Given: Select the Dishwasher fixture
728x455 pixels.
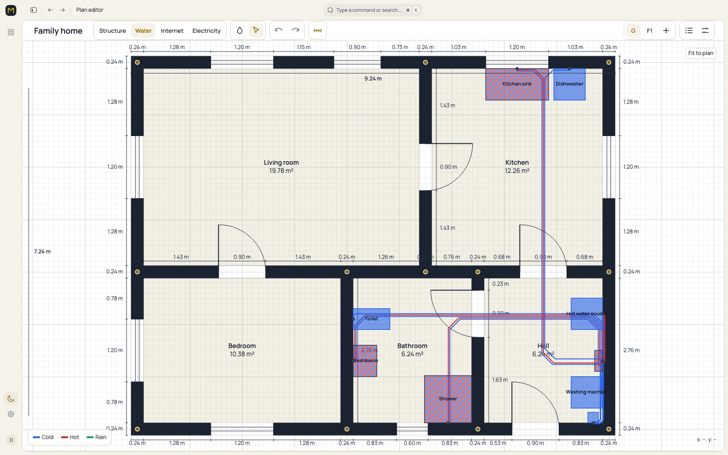Looking at the screenshot, I should [x=569, y=84].
